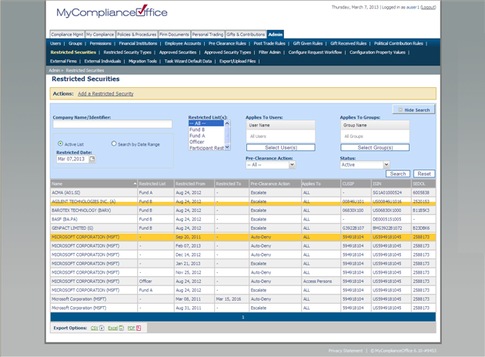Click the Name column sort arrow
485x357 pixels.
135,184
